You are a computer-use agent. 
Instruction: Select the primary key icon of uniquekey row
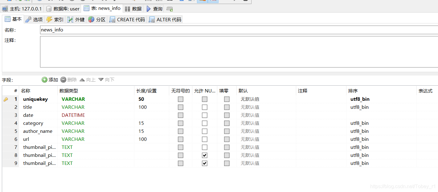[6, 99]
